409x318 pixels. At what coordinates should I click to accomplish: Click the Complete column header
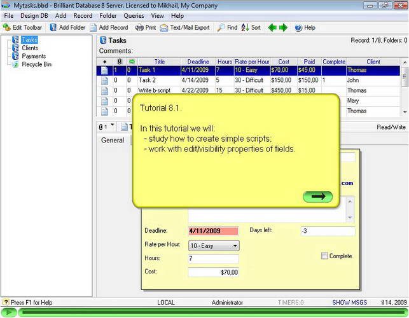click(x=334, y=62)
